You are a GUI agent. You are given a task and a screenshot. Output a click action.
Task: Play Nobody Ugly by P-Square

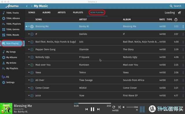tap(32, 57)
